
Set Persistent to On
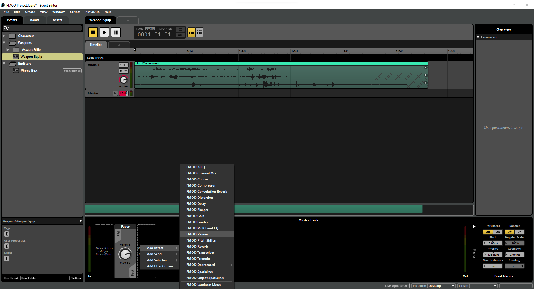tap(498, 232)
